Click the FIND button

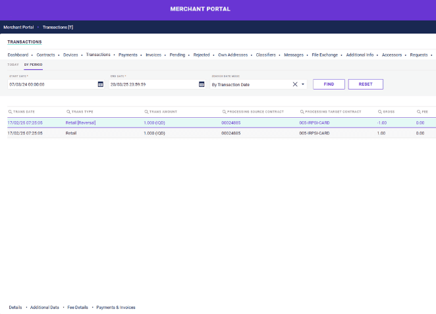tap(329, 84)
